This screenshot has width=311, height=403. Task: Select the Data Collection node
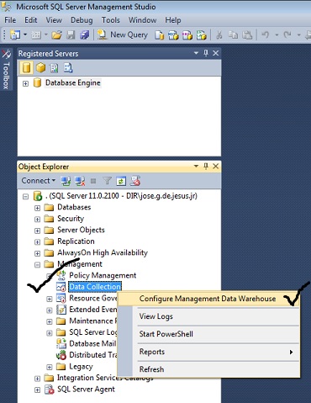[95, 287]
